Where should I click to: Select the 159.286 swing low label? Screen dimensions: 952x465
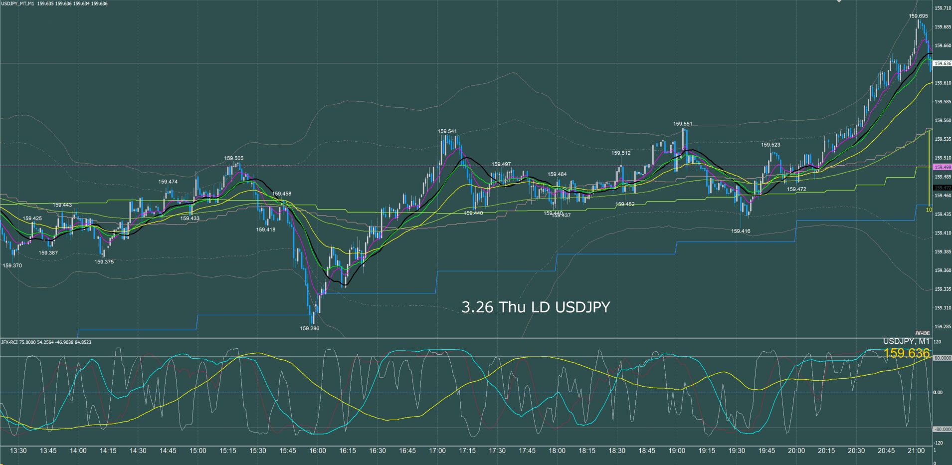[x=309, y=328]
